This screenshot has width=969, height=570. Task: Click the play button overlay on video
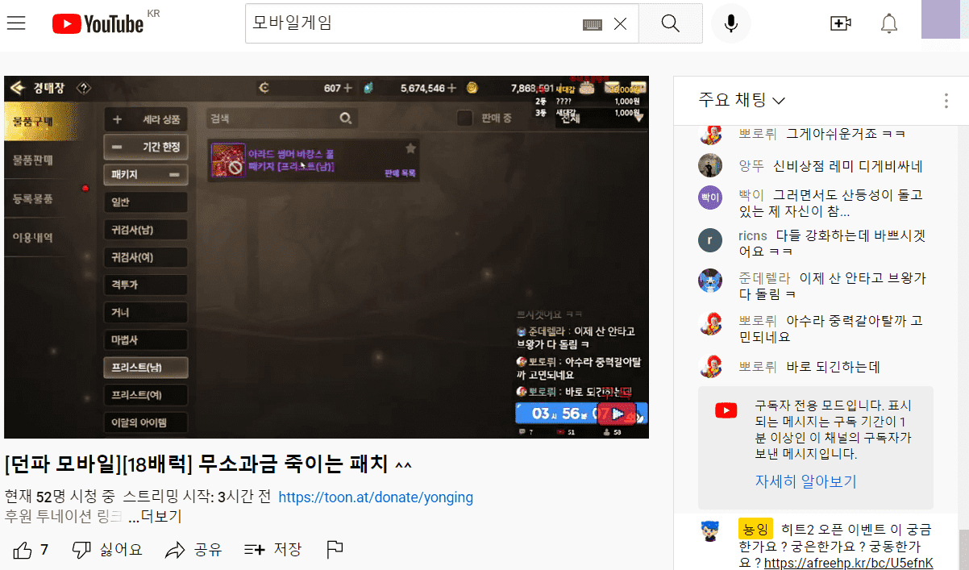tap(618, 414)
